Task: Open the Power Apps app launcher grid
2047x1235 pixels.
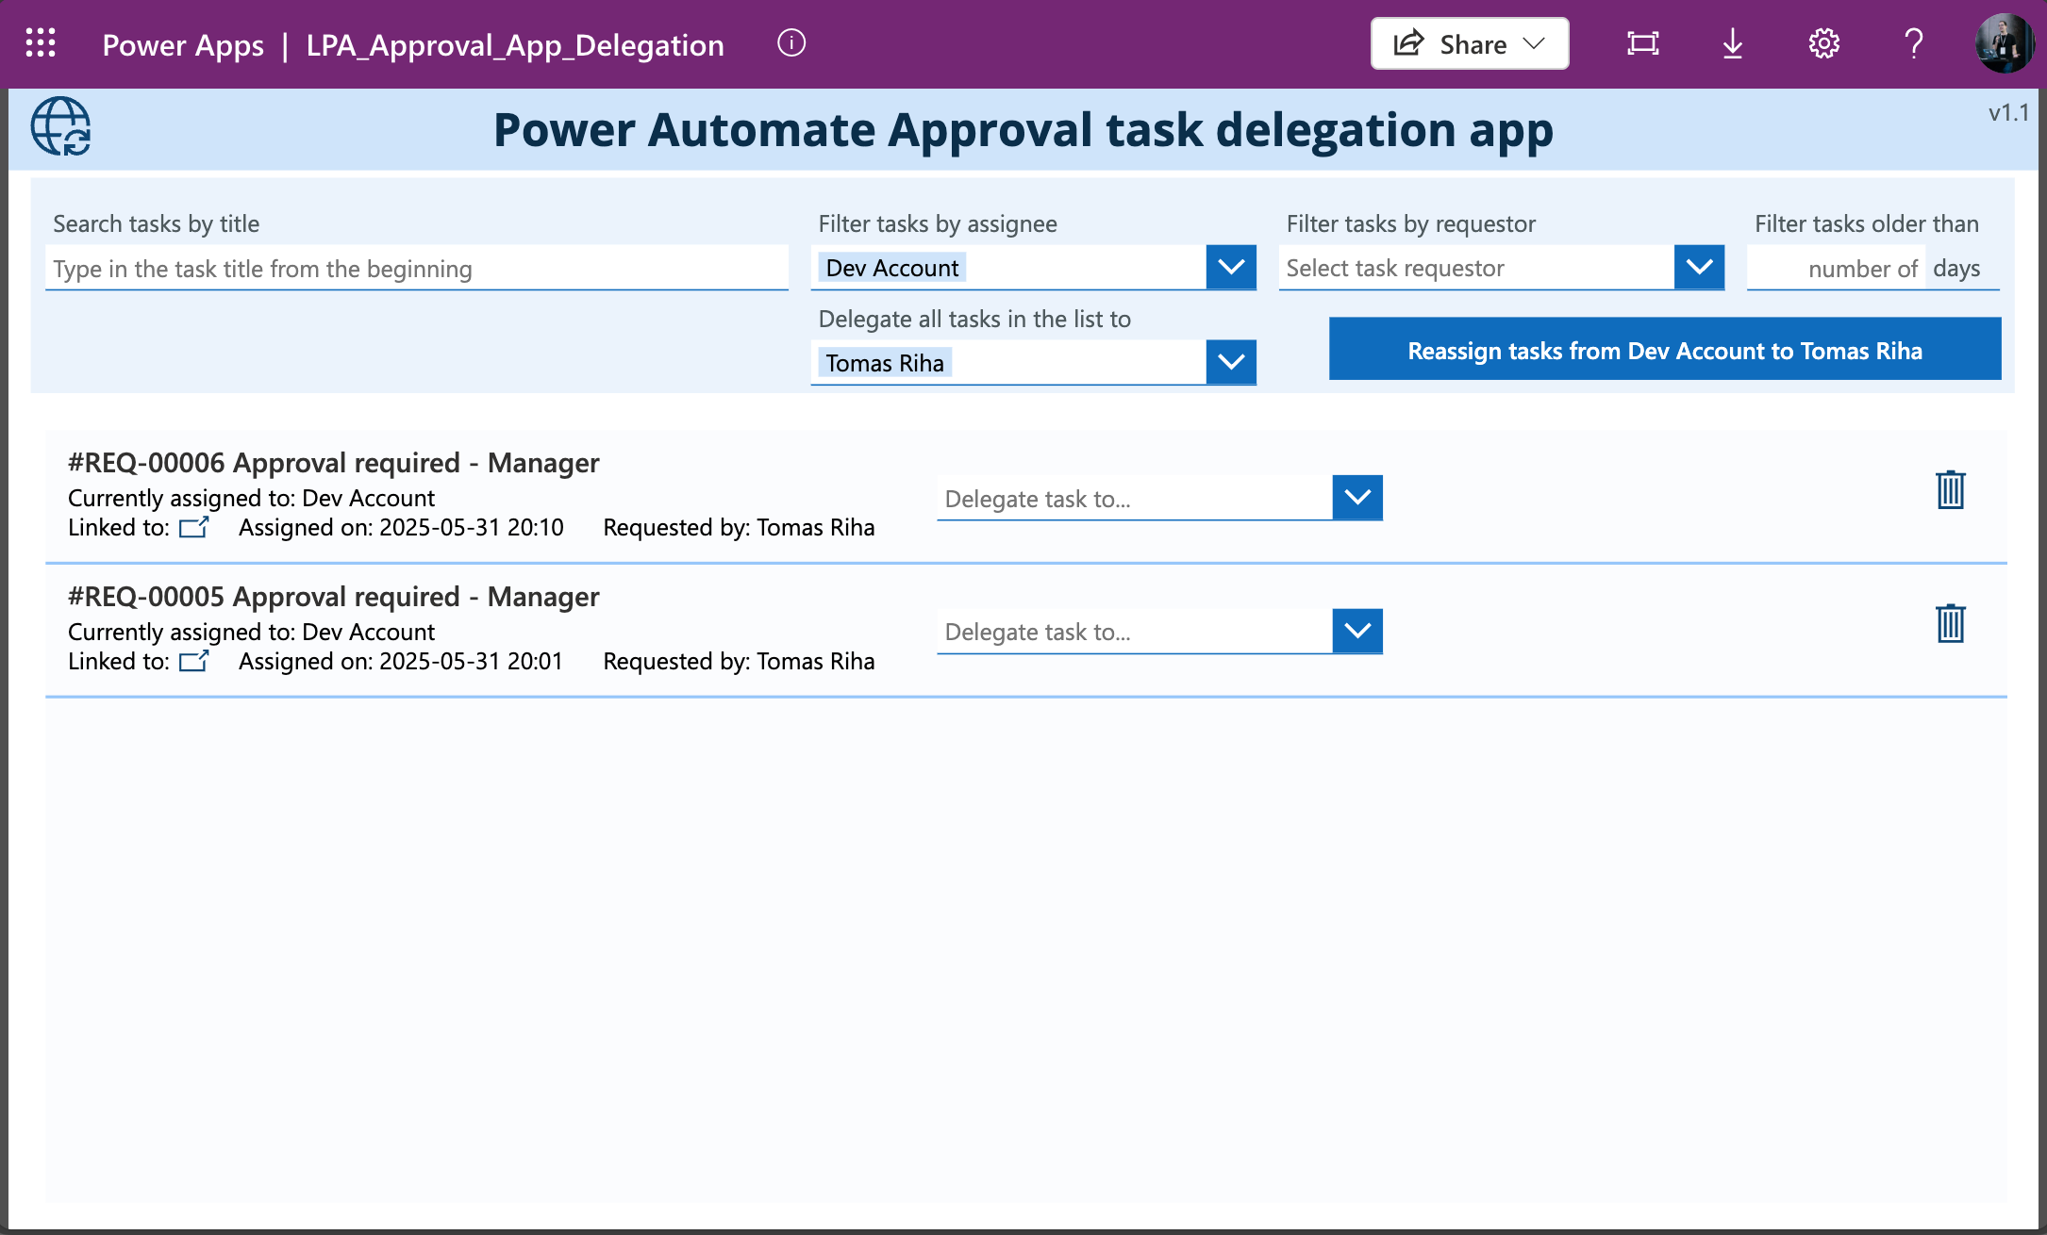Action: (41, 43)
